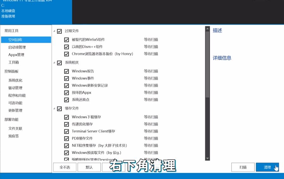
Task: Toggle the 缓存文件 group checkbox
Action: (60, 109)
